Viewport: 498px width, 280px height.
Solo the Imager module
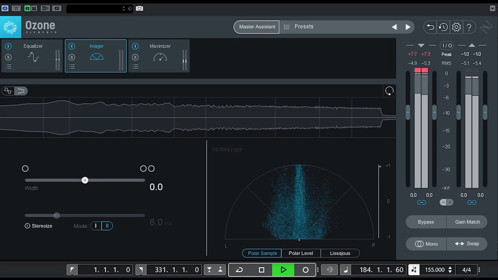pos(72,57)
